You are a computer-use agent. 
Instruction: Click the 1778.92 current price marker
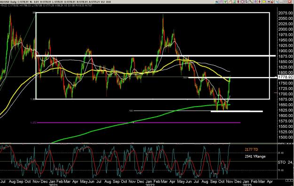[286, 77]
